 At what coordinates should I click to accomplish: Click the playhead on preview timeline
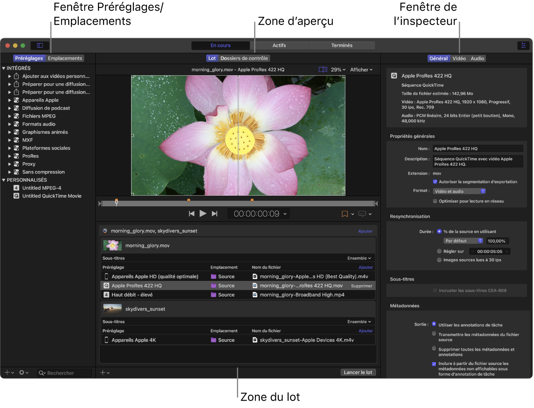tap(116, 202)
